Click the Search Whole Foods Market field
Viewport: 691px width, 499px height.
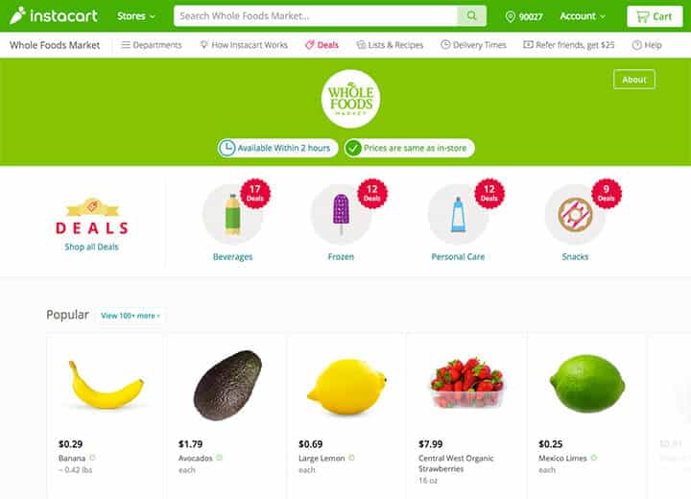point(316,16)
